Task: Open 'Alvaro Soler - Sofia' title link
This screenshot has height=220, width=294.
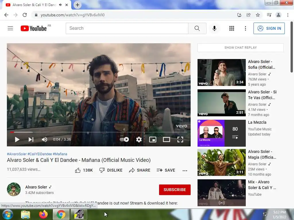Action: pos(262,64)
